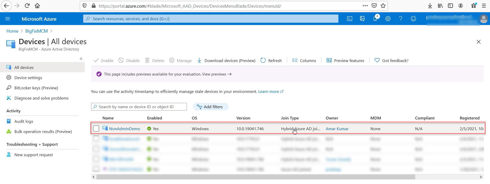Open Firefox page actions ellipsis menu
490x184 pixels.
pos(365,6)
